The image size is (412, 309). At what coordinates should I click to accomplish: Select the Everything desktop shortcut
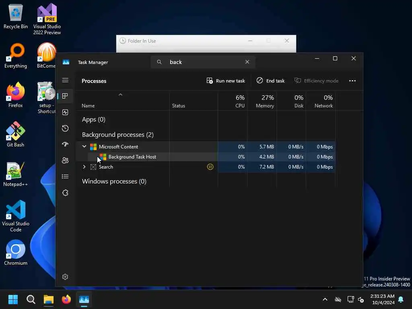click(x=16, y=56)
